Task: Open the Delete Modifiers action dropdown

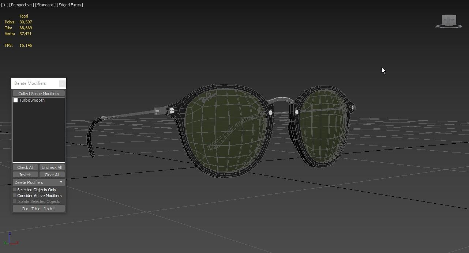Action: 39,182
